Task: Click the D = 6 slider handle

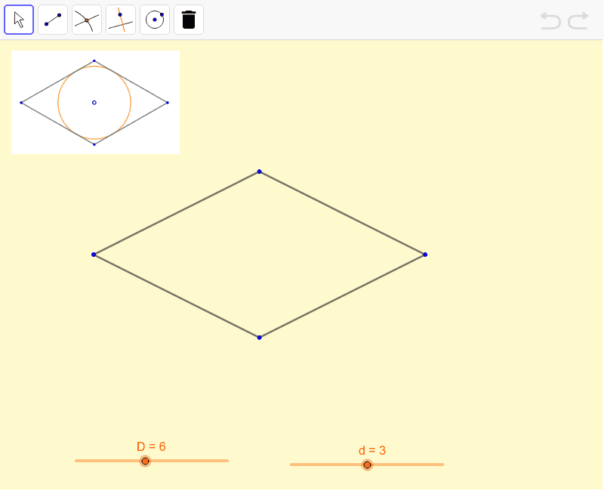Action: pyautogui.click(x=145, y=461)
